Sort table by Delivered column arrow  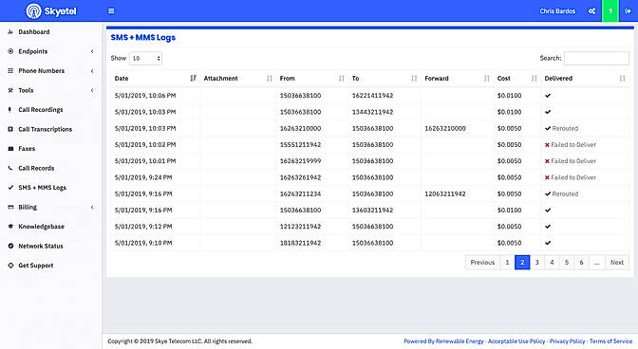622,79
